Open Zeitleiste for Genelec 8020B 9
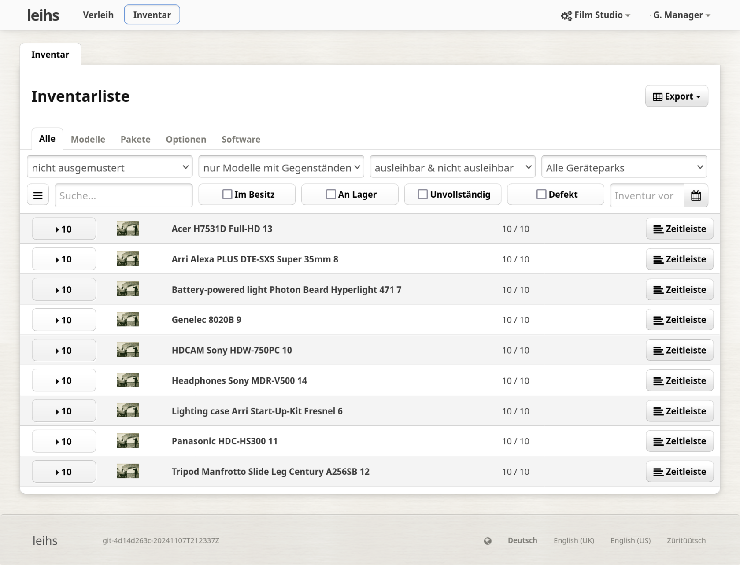This screenshot has width=740, height=565. click(680, 320)
